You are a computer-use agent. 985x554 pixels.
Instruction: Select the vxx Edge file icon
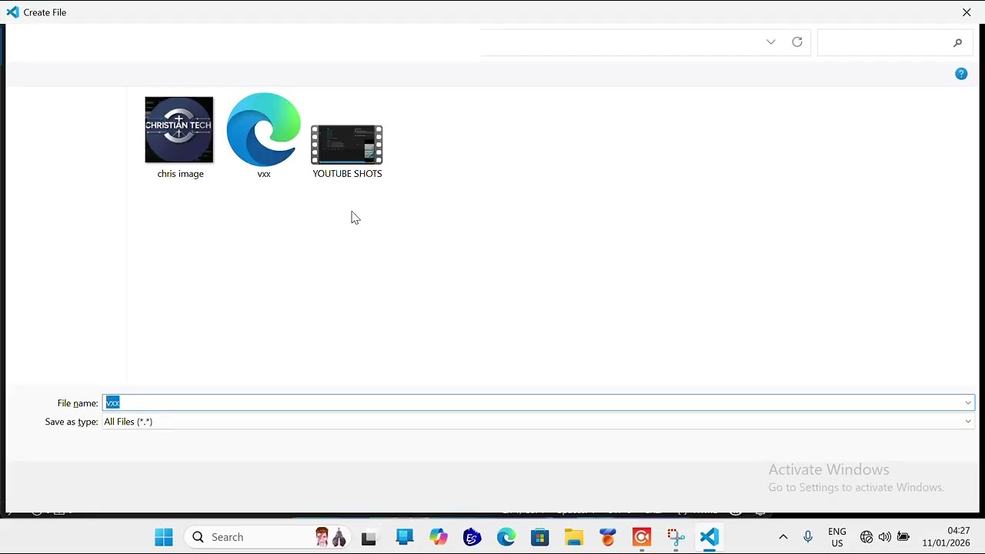click(264, 130)
